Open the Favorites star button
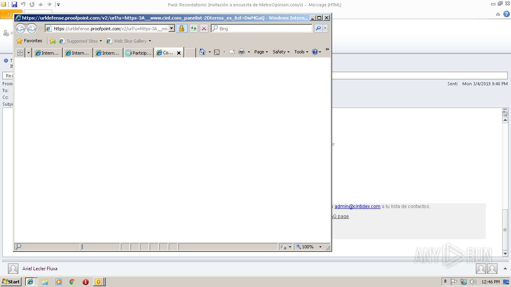The image size is (511, 287). (x=29, y=41)
